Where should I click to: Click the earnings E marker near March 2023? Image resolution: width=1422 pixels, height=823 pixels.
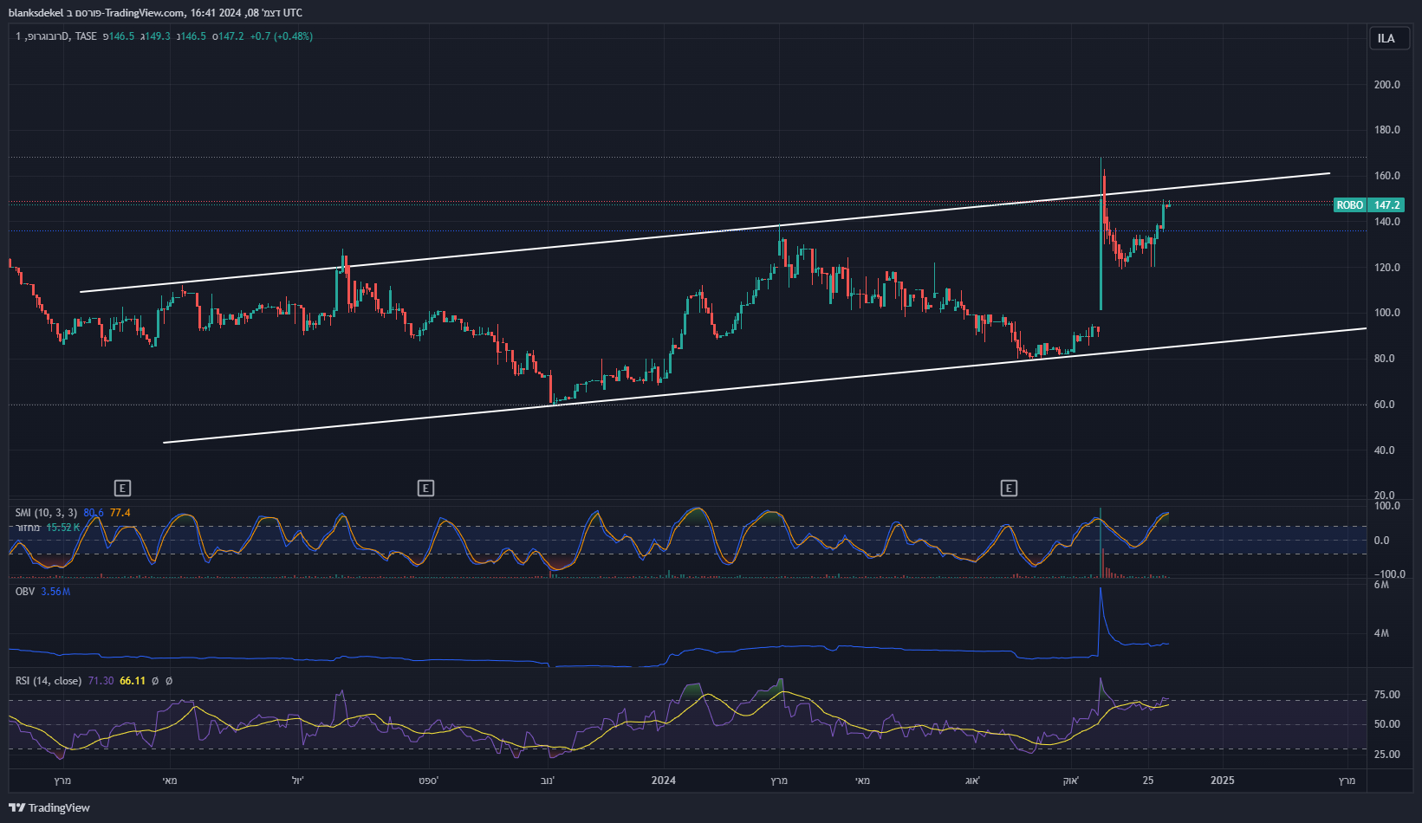[122, 489]
